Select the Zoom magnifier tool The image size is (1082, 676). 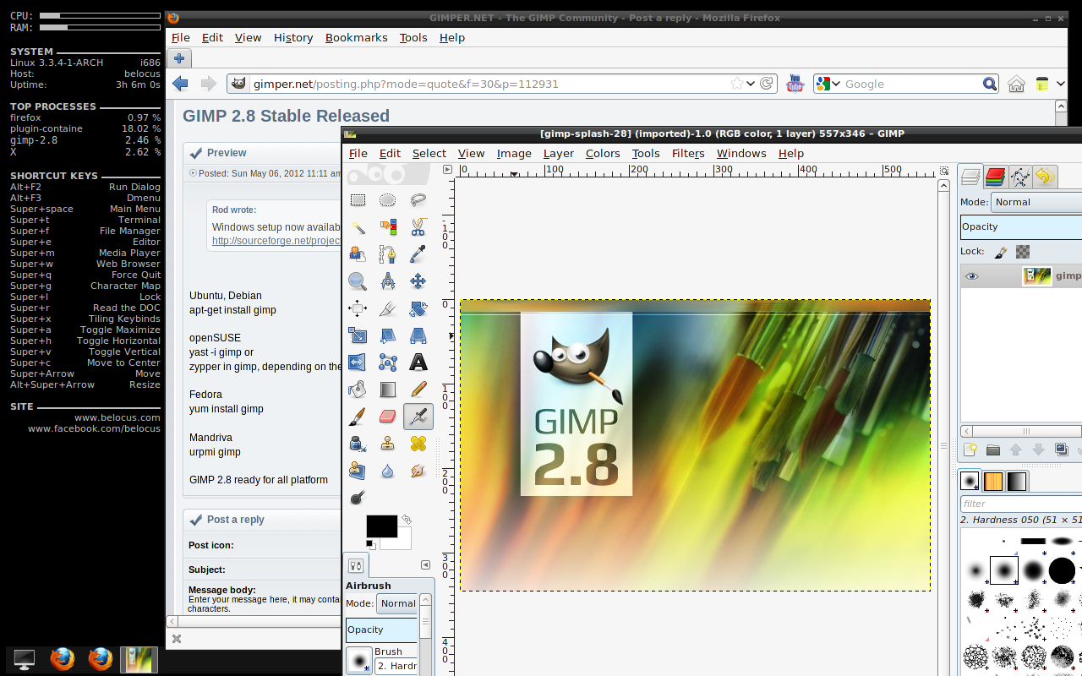[358, 281]
